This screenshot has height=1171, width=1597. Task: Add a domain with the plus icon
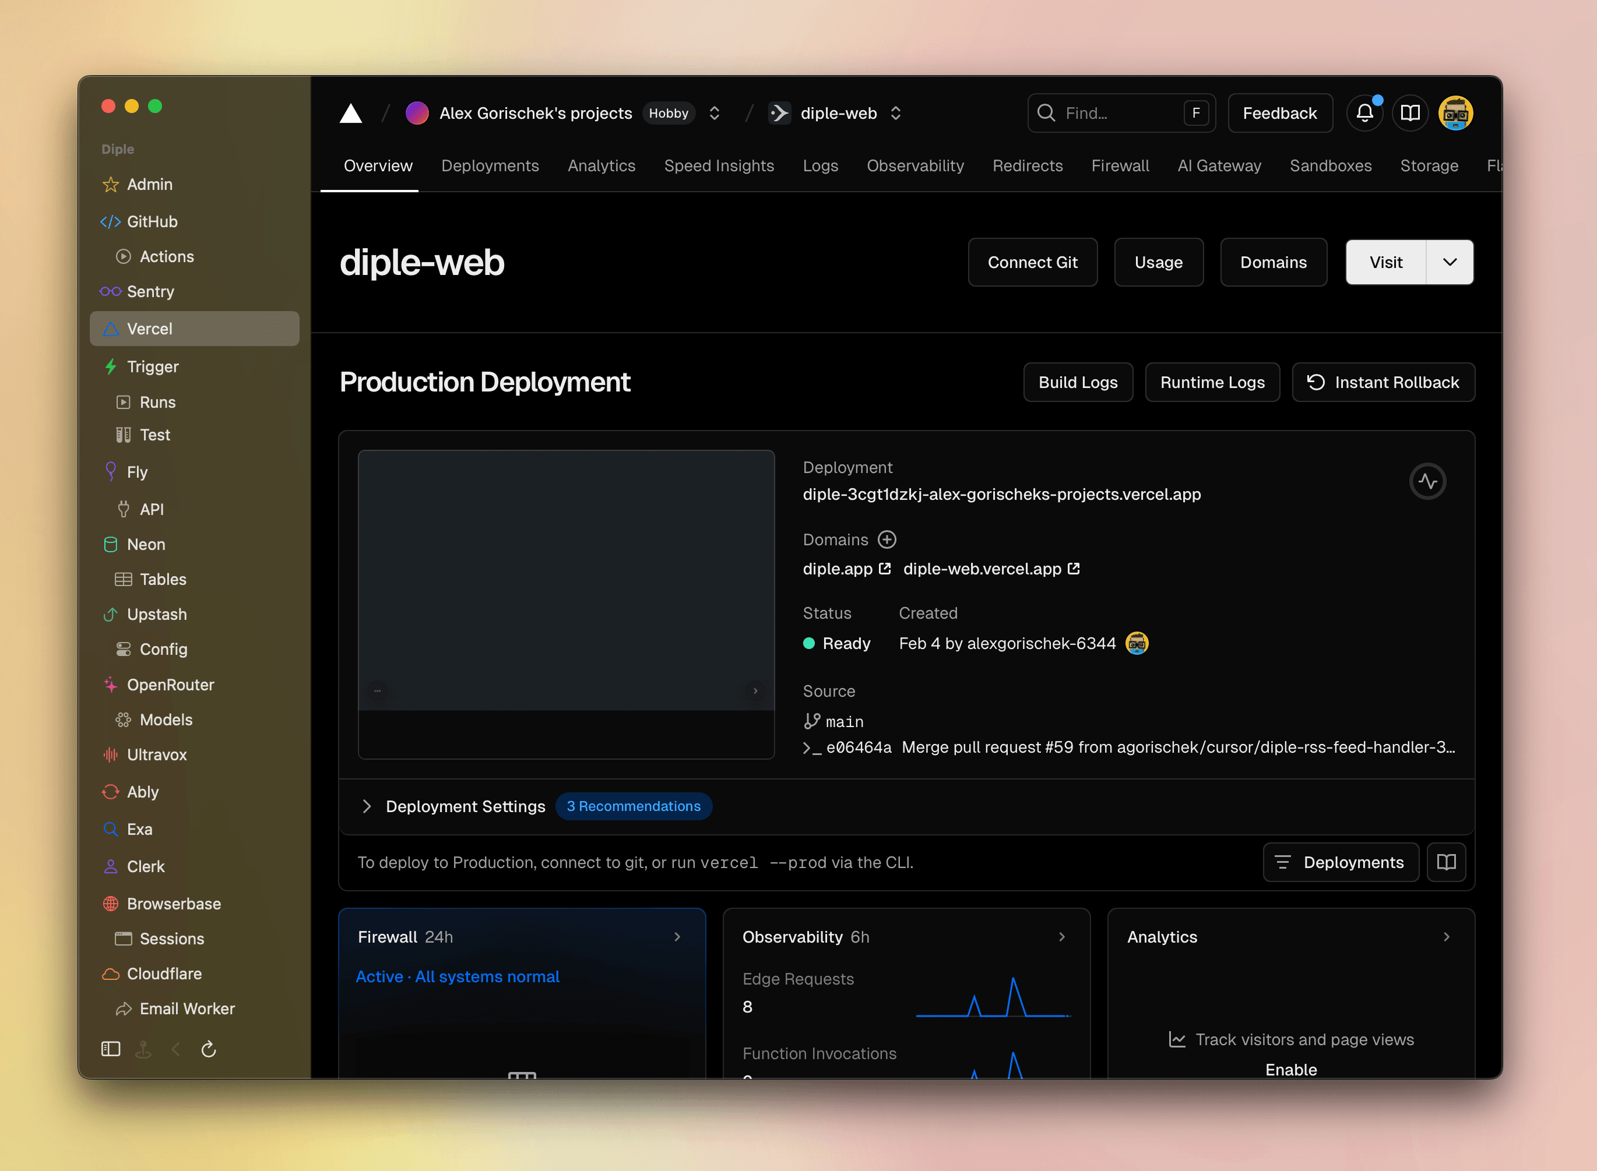[887, 539]
